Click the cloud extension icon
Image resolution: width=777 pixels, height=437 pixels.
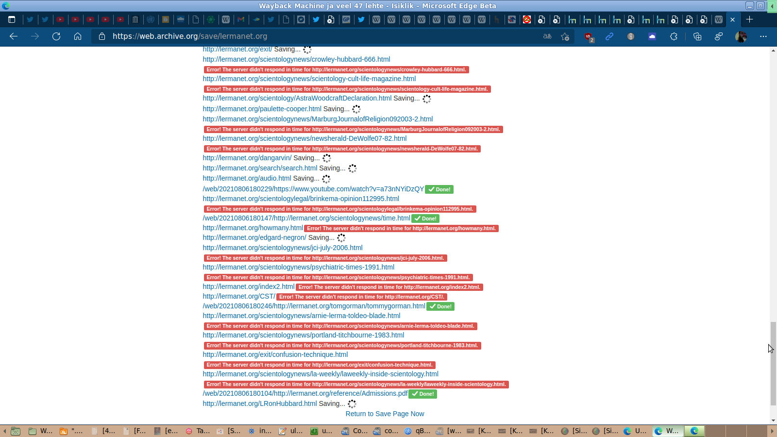click(x=652, y=36)
